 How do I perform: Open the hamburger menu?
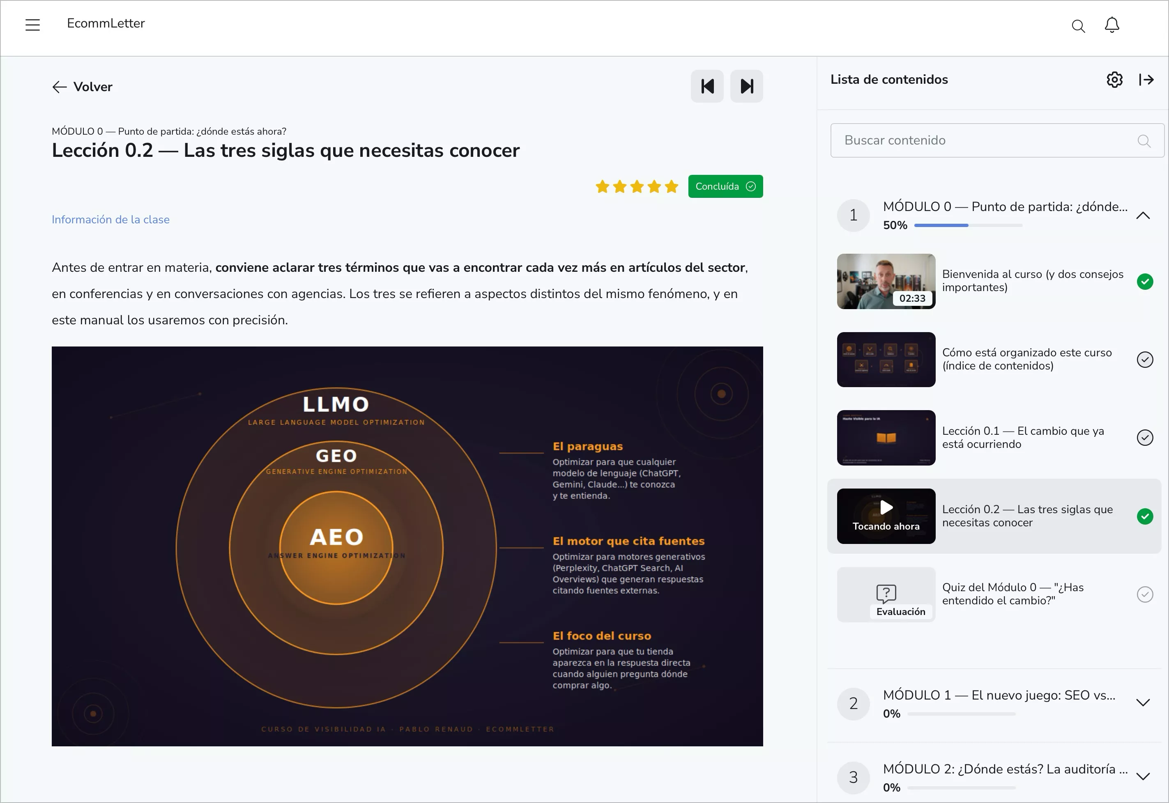[33, 25]
